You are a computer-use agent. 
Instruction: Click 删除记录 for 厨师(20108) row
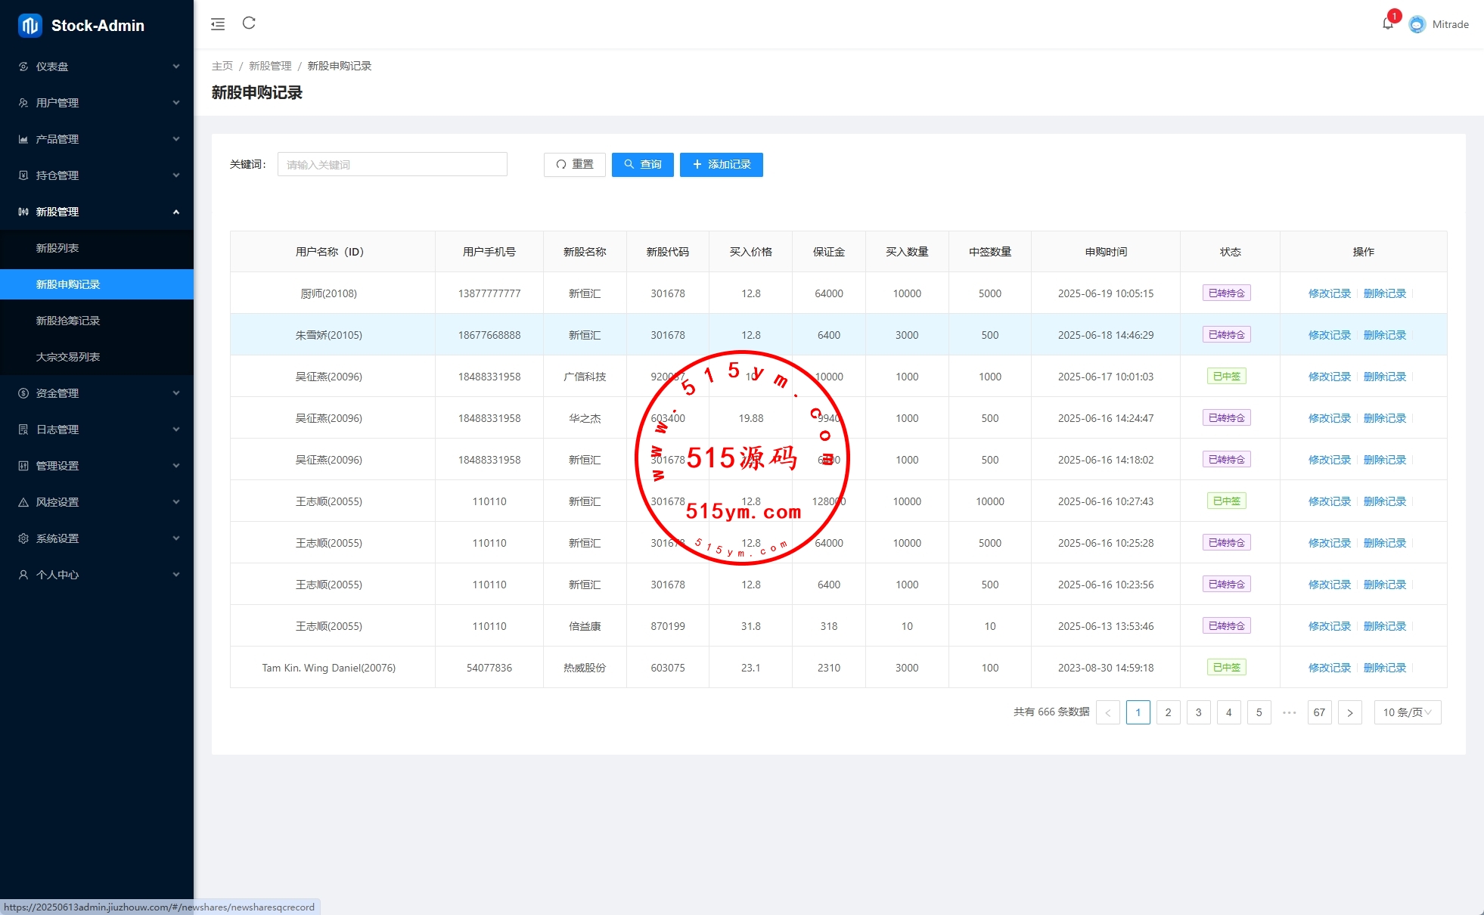(x=1384, y=293)
